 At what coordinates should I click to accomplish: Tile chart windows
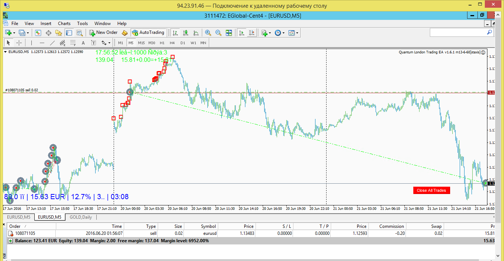point(229,32)
